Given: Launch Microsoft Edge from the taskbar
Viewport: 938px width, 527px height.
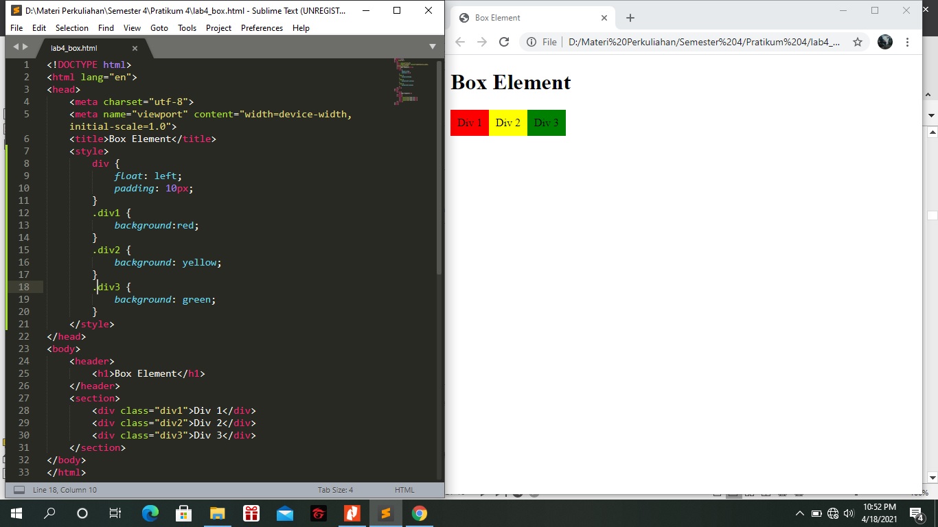Looking at the screenshot, I should point(150,513).
